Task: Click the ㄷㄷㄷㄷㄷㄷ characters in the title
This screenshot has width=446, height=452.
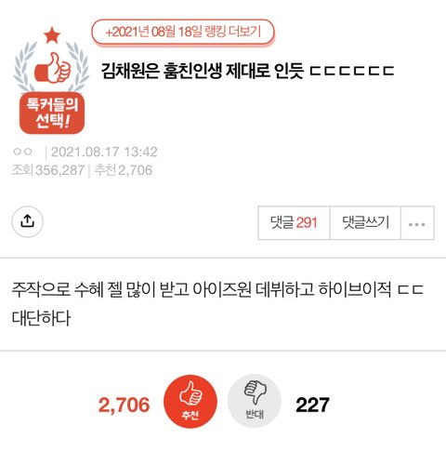Action: [352, 71]
